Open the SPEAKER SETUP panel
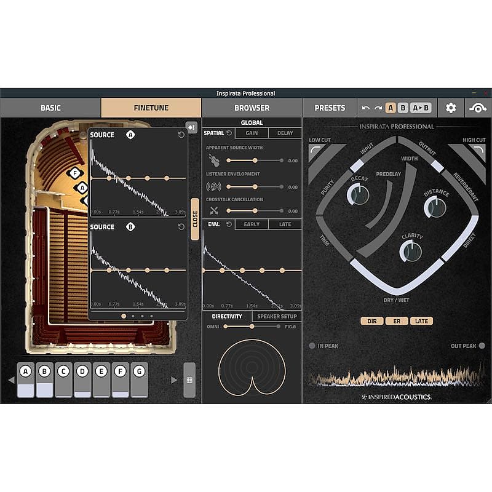 278,315
